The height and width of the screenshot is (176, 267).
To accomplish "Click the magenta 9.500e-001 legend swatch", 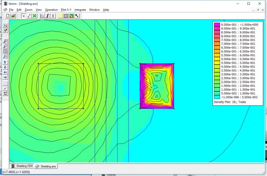I will pos(216,24).
